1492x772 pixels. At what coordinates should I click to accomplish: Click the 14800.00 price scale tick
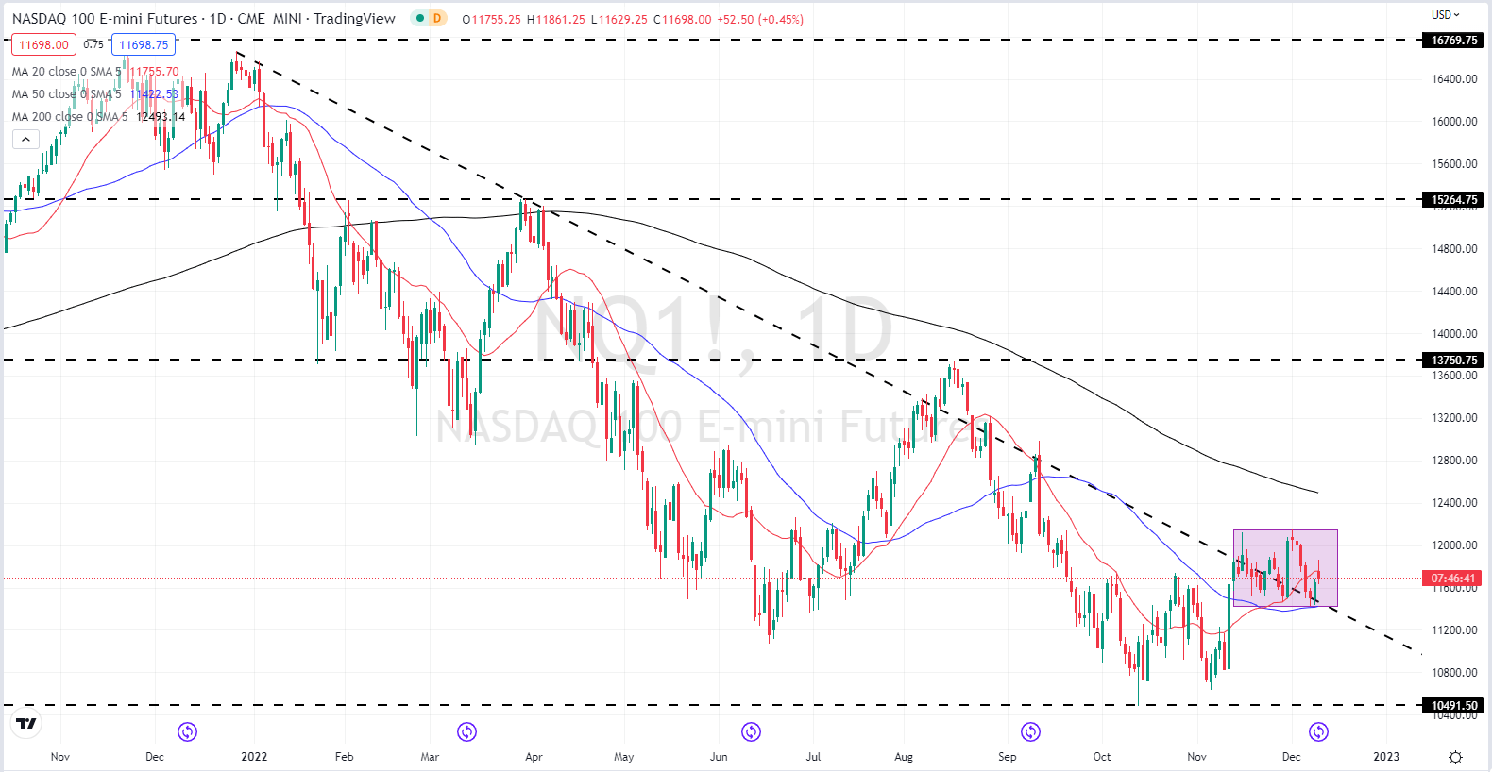1454,249
